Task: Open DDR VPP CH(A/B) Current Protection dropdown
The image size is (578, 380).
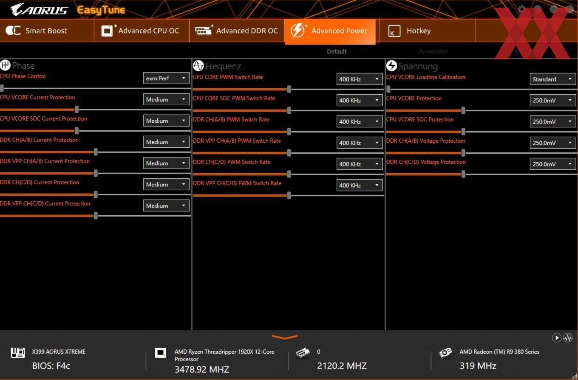Action: tap(166, 163)
